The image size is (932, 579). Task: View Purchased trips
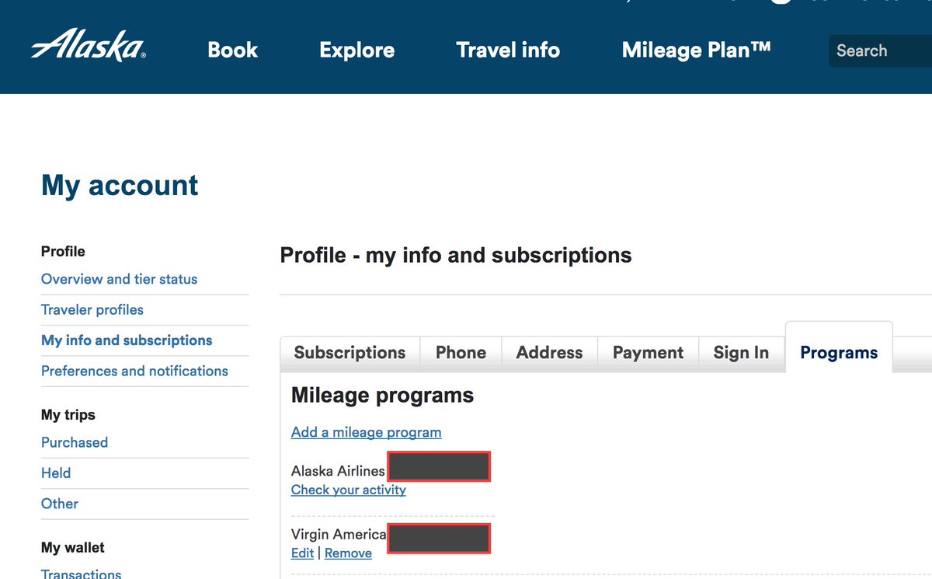point(75,442)
